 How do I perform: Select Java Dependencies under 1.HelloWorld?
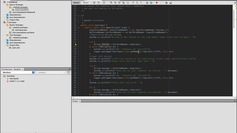[17, 17]
